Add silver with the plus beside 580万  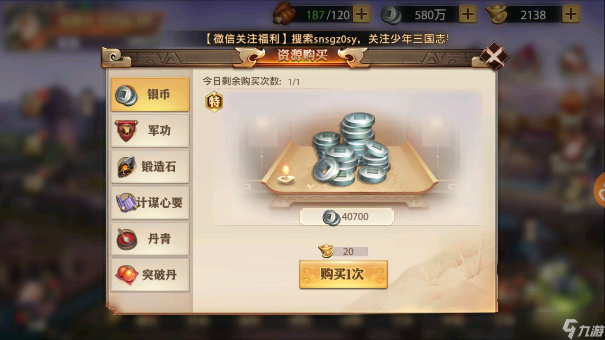pos(467,15)
